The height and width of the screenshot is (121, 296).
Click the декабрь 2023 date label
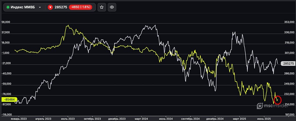[117, 119]
